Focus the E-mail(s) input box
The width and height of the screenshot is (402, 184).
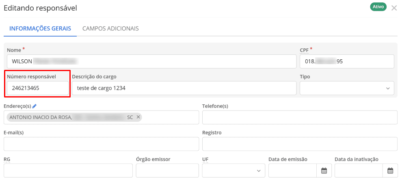(101, 144)
